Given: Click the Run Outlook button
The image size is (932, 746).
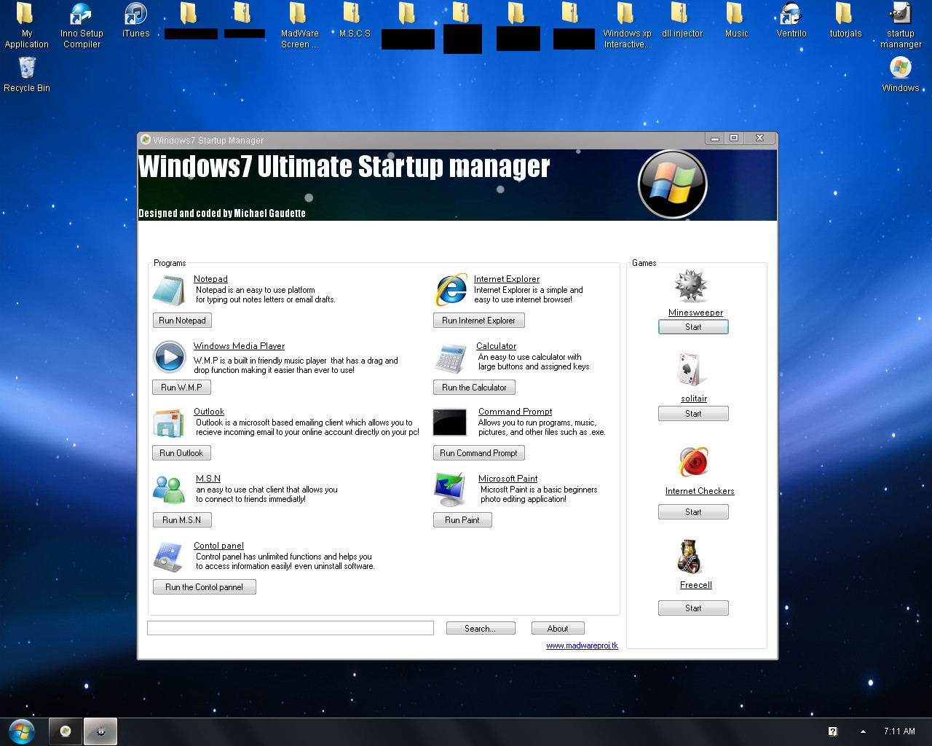Looking at the screenshot, I should [x=181, y=453].
